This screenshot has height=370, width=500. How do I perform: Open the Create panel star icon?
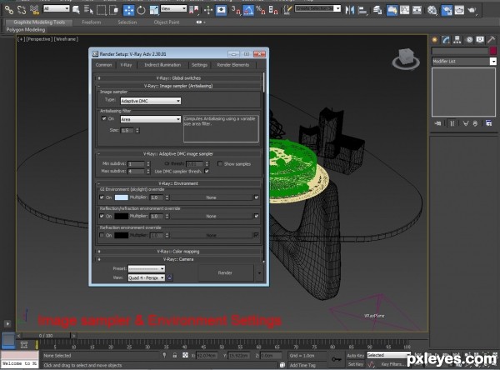pos(435,40)
